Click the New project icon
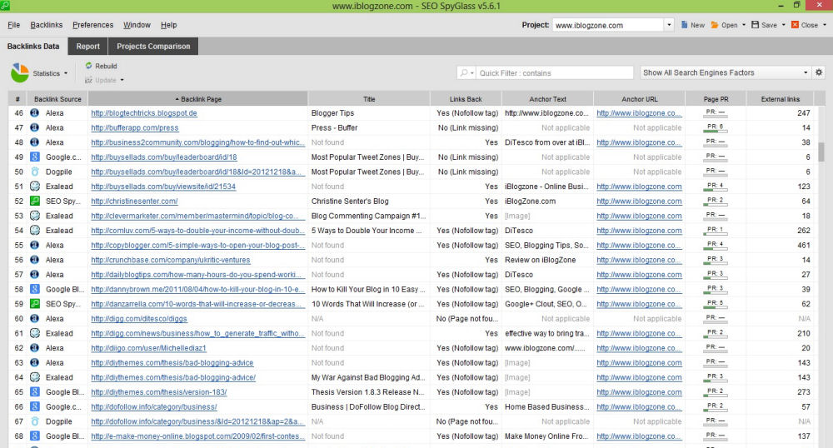 click(x=685, y=24)
